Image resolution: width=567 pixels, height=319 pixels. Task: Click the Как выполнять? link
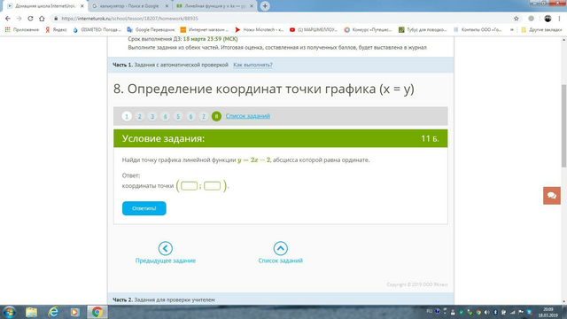coord(252,65)
